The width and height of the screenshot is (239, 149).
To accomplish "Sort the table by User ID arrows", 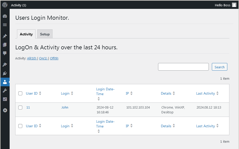I will [41, 93].
